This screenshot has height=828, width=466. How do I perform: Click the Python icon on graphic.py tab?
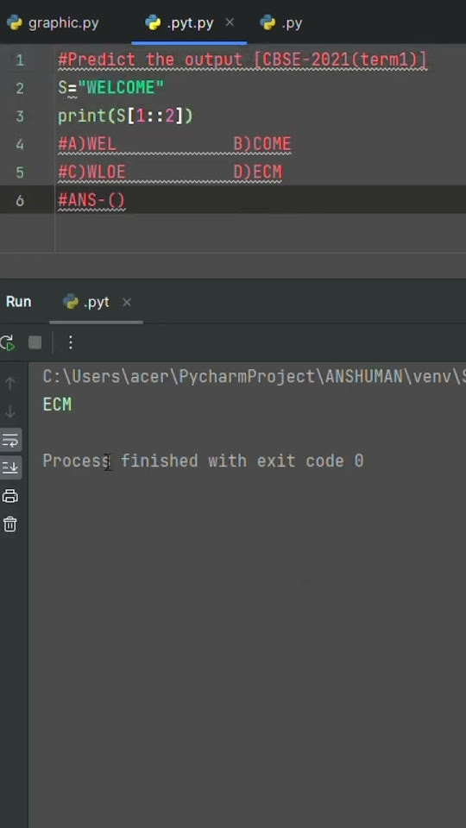[15, 22]
